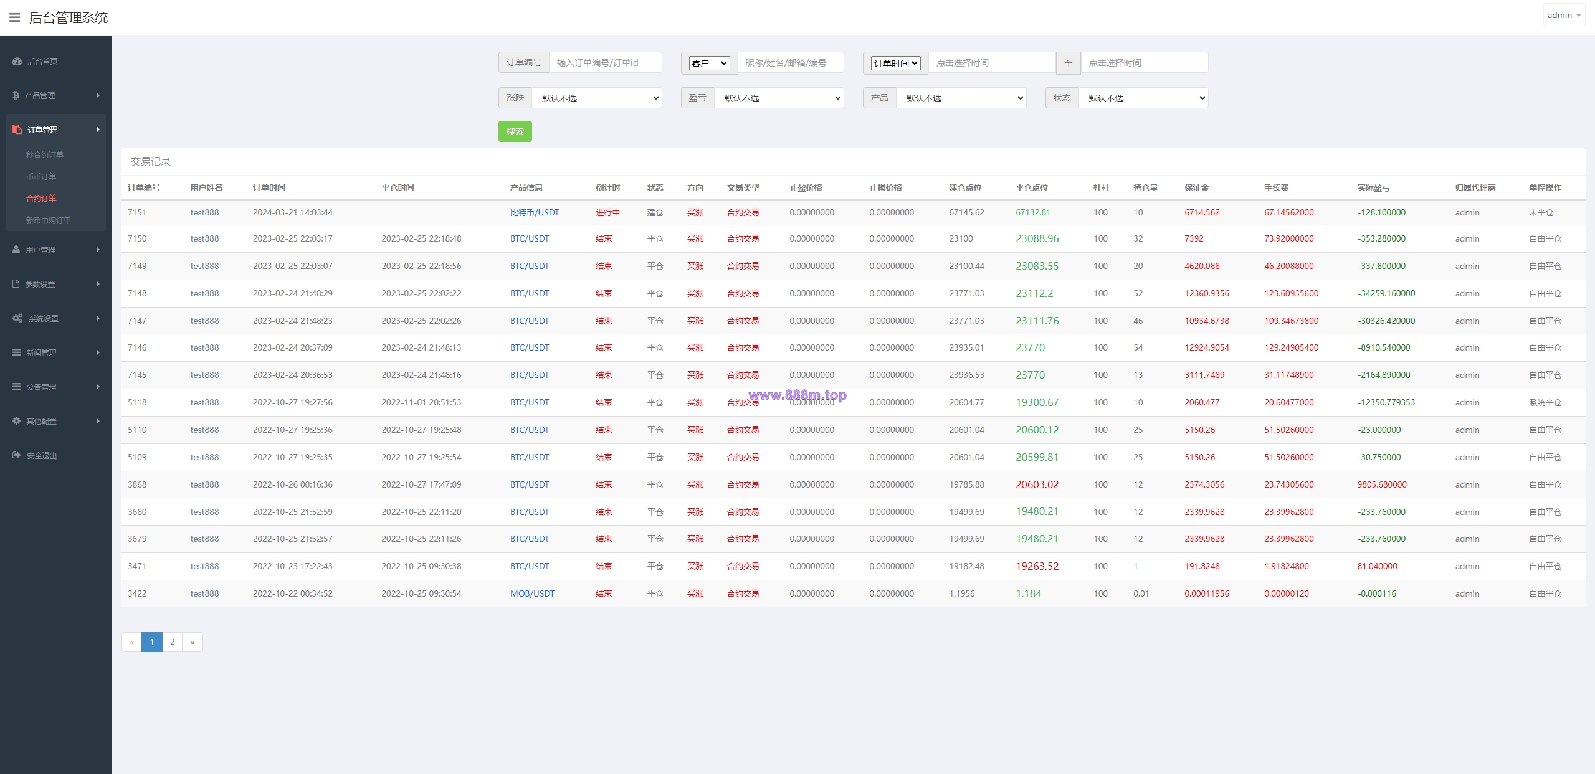
Task: Open the 涨跌 filter dropdown
Action: tap(597, 98)
